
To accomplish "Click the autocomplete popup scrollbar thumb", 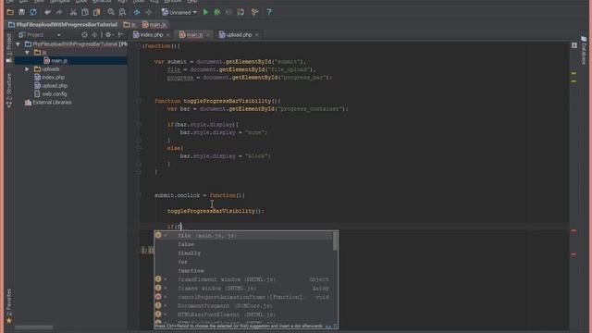I will coord(335,240).
